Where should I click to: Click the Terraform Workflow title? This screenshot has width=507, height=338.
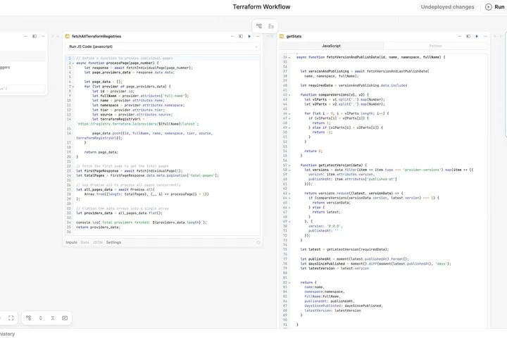pos(261,7)
